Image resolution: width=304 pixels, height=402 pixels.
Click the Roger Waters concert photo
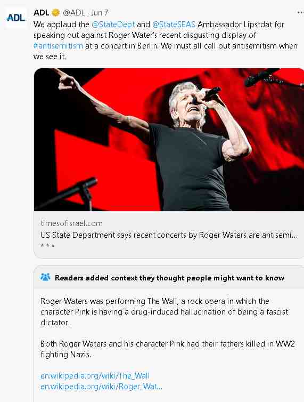(169, 140)
